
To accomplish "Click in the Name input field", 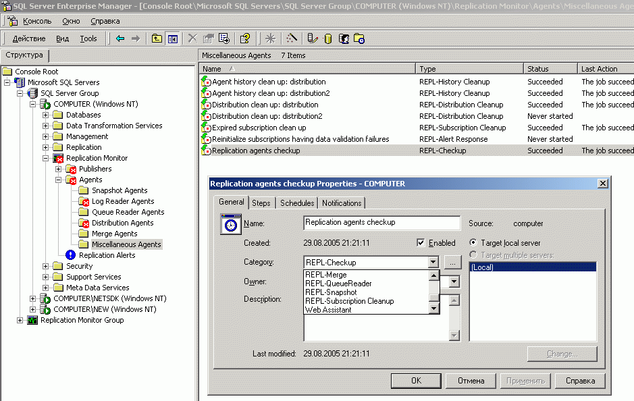I will coord(381,223).
